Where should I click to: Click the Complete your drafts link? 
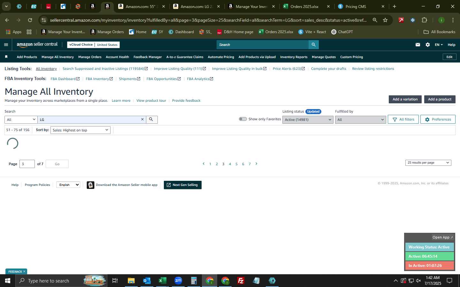pos(328,69)
